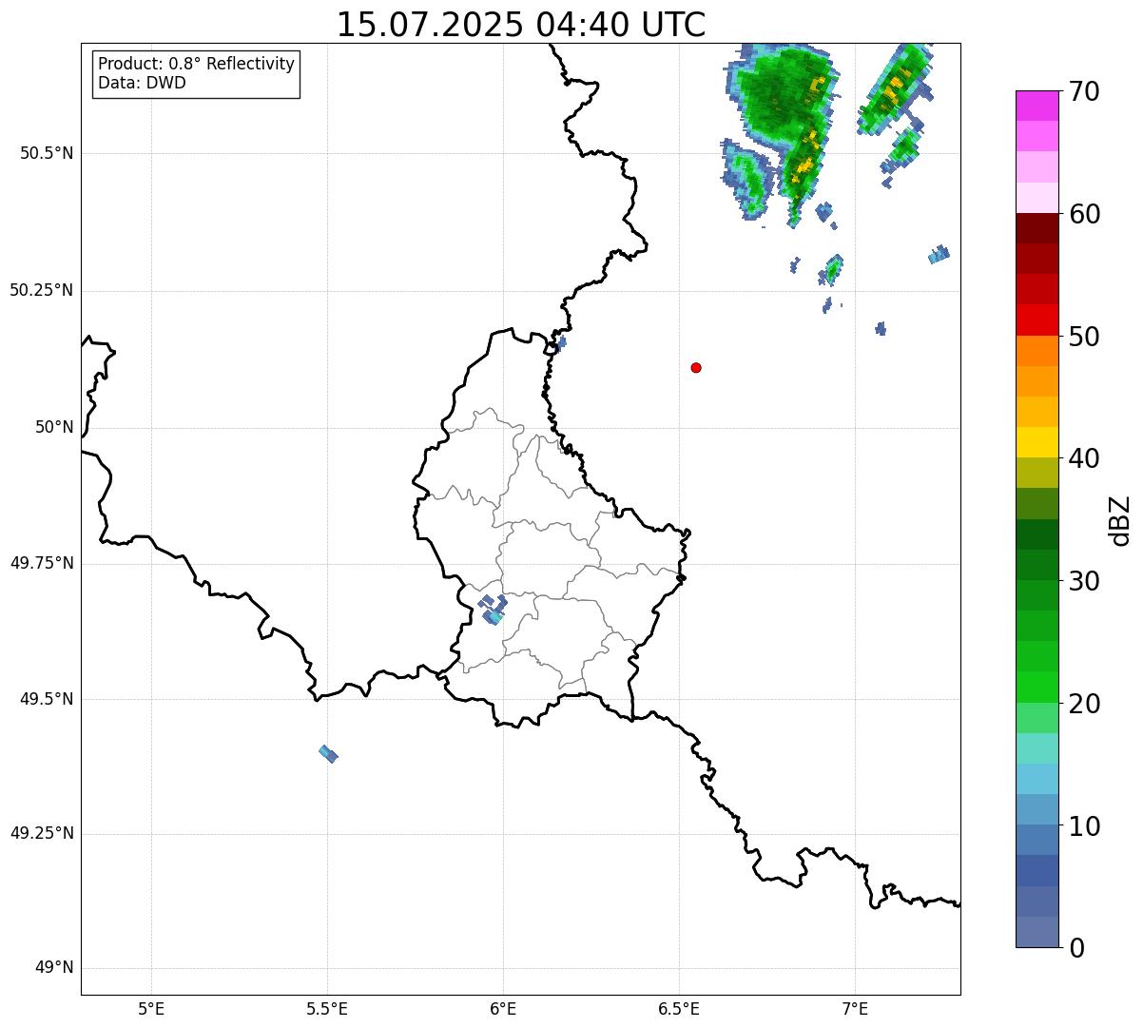Click the 50.25°N latitude label
Screen dimensions: 1143x1028
pyautogui.click(x=42, y=290)
